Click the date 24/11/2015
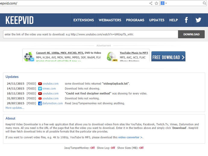The image size is (208, 156). click(x=15, y=84)
